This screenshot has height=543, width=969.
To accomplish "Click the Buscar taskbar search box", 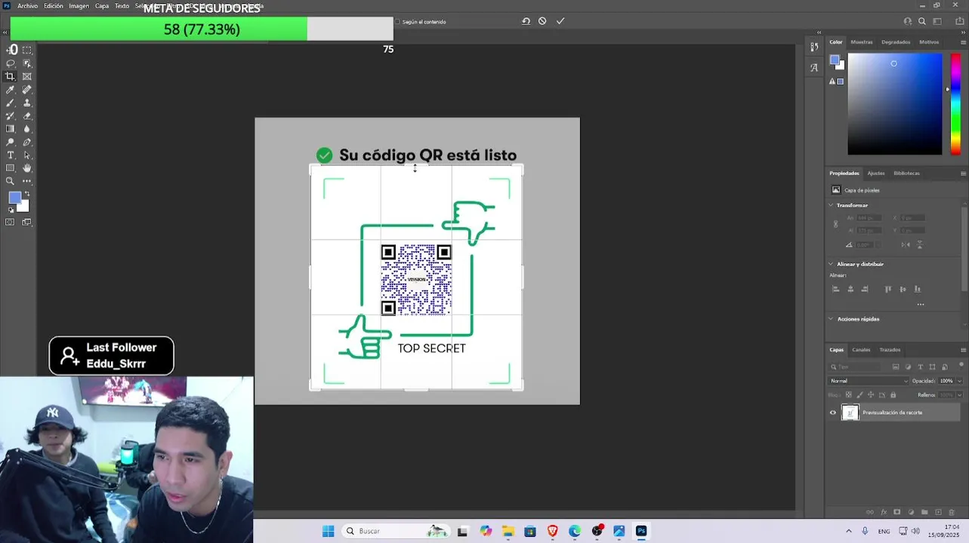I will (x=395, y=531).
